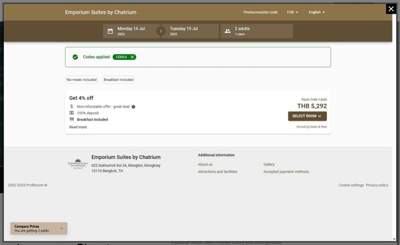The width and height of the screenshot is (400, 245).
Task: Open Cookie settings
Action: pyautogui.click(x=351, y=185)
